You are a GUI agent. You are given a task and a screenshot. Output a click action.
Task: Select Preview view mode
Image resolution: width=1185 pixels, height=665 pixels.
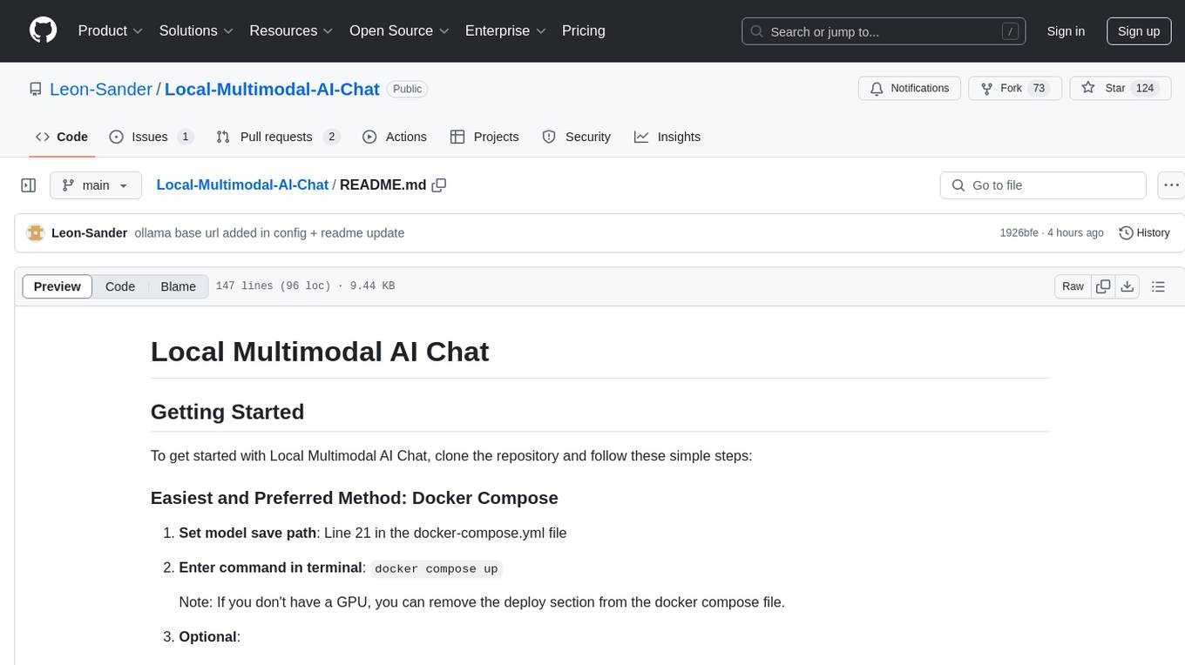point(58,286)
